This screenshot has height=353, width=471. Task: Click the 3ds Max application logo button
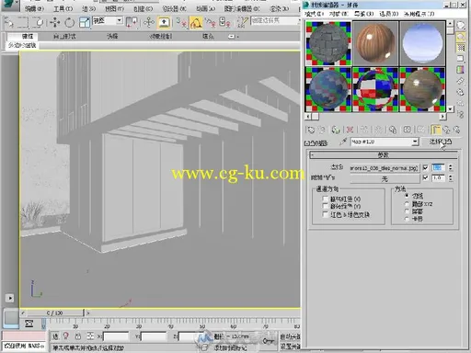pos(10,5)
